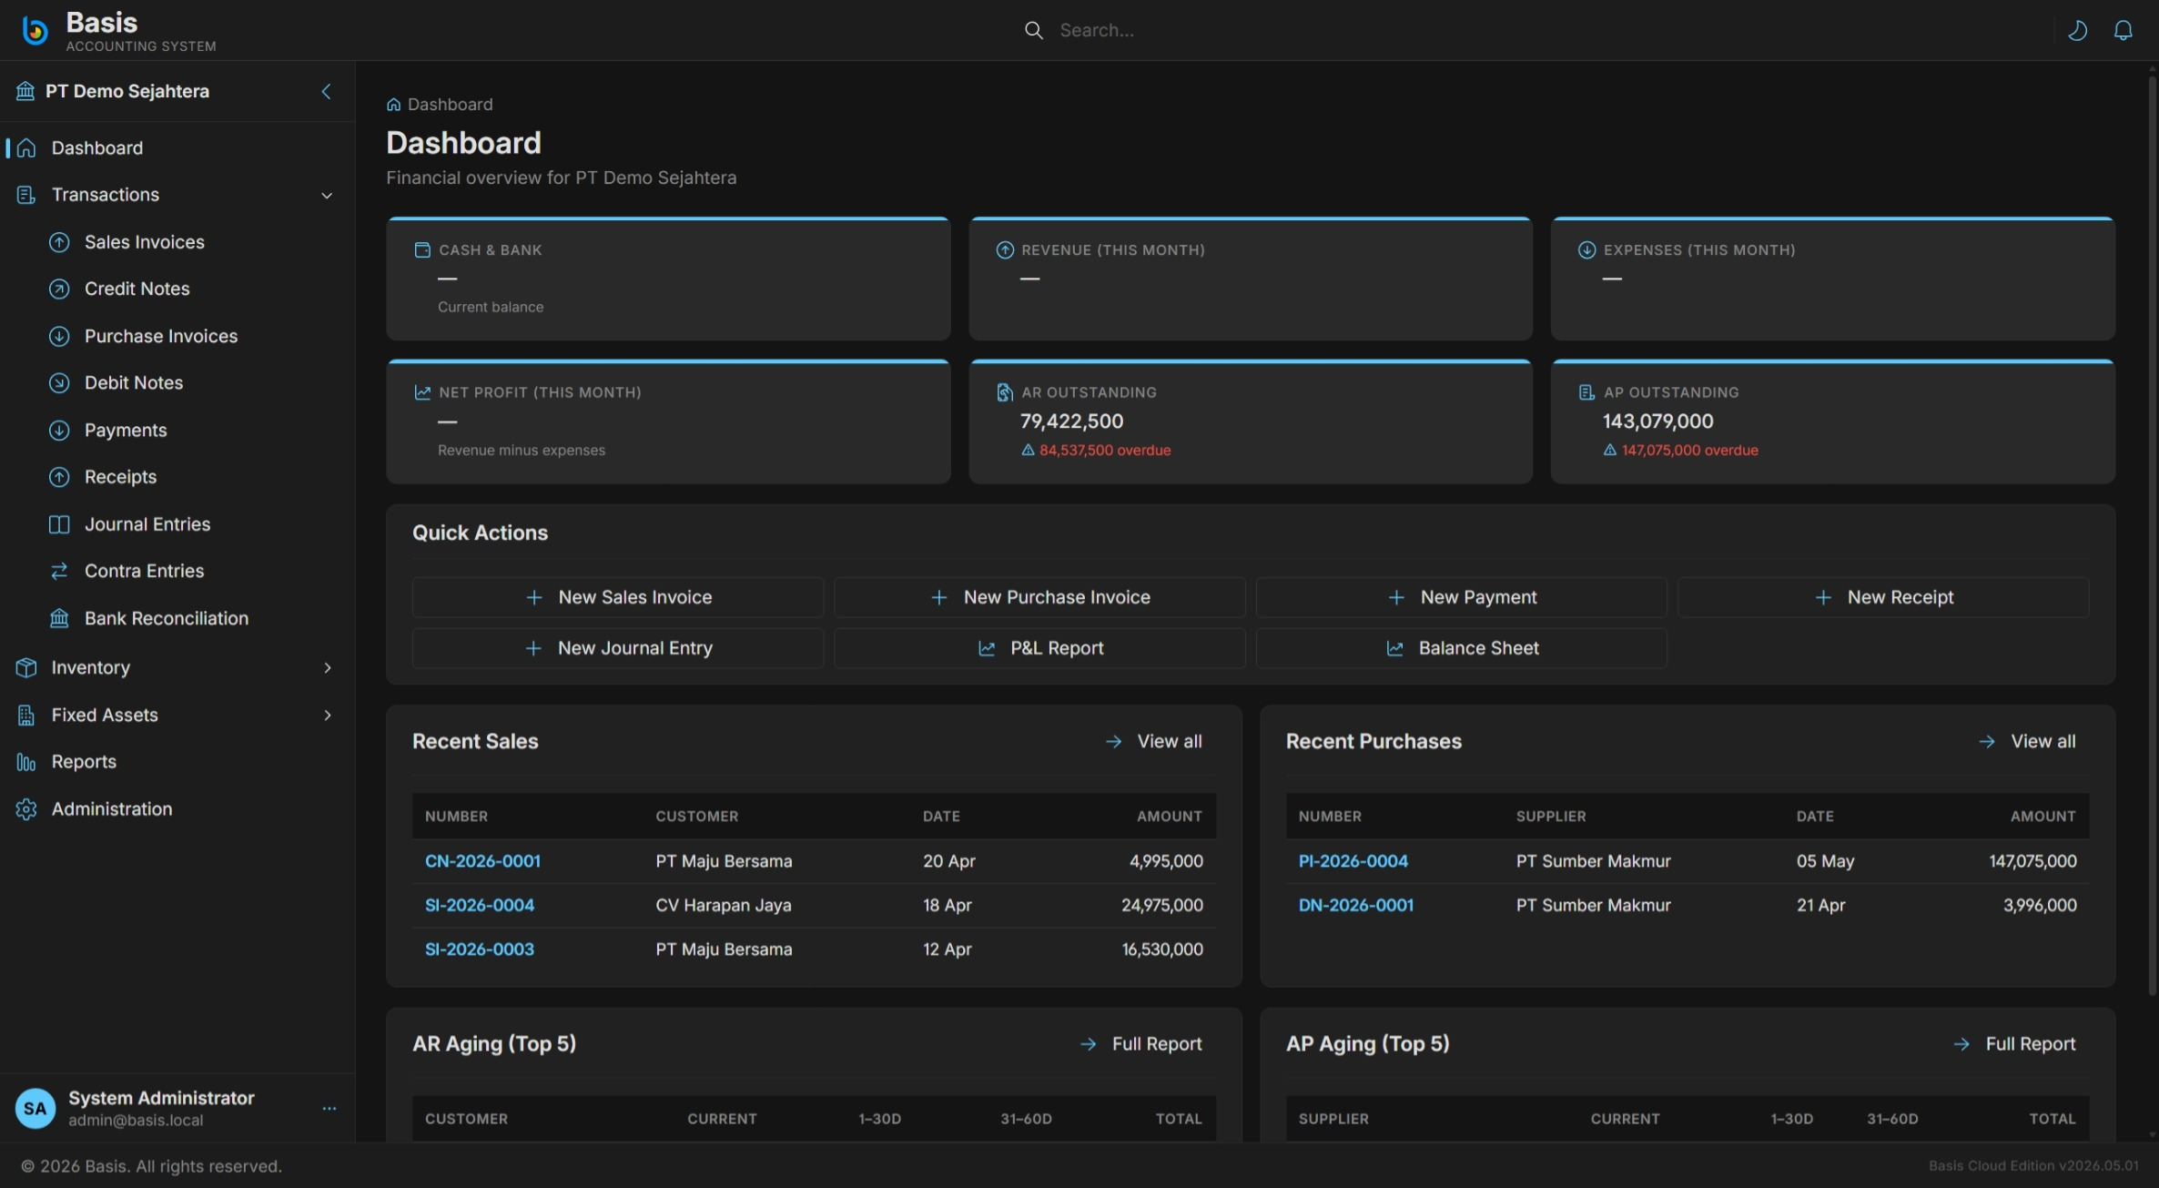Click the search magnifier icon
Image resolution: width=2159 pixels, height=1188 pixels.
(x=1033, y=30)
